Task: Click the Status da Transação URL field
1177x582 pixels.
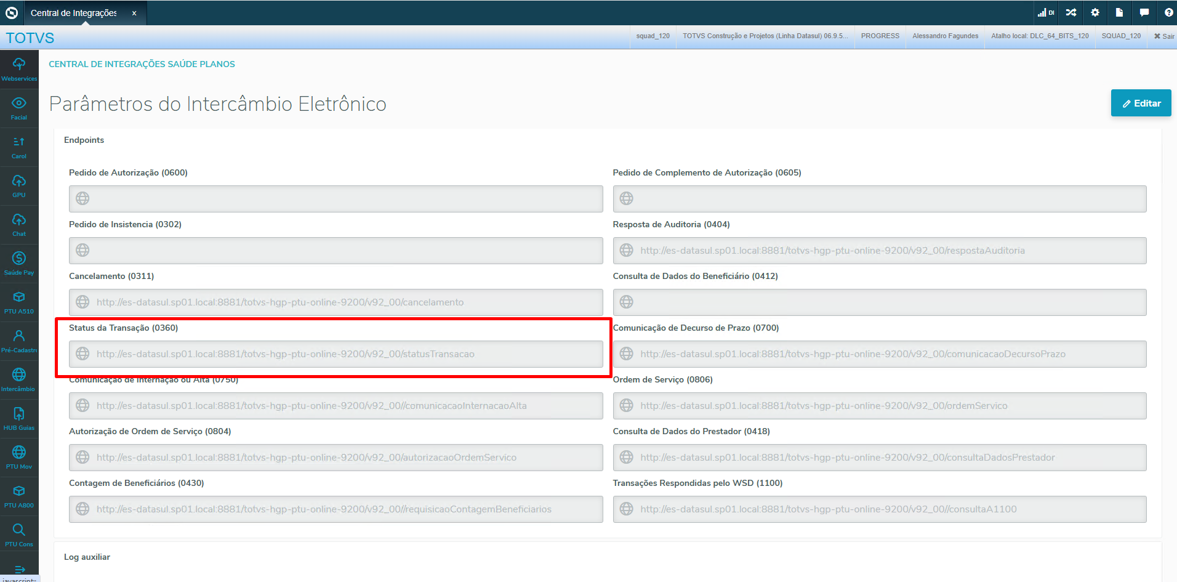Action: (x=335, y=354)
